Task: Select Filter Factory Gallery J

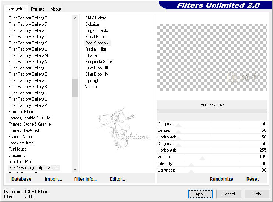Action: (28, 37)
